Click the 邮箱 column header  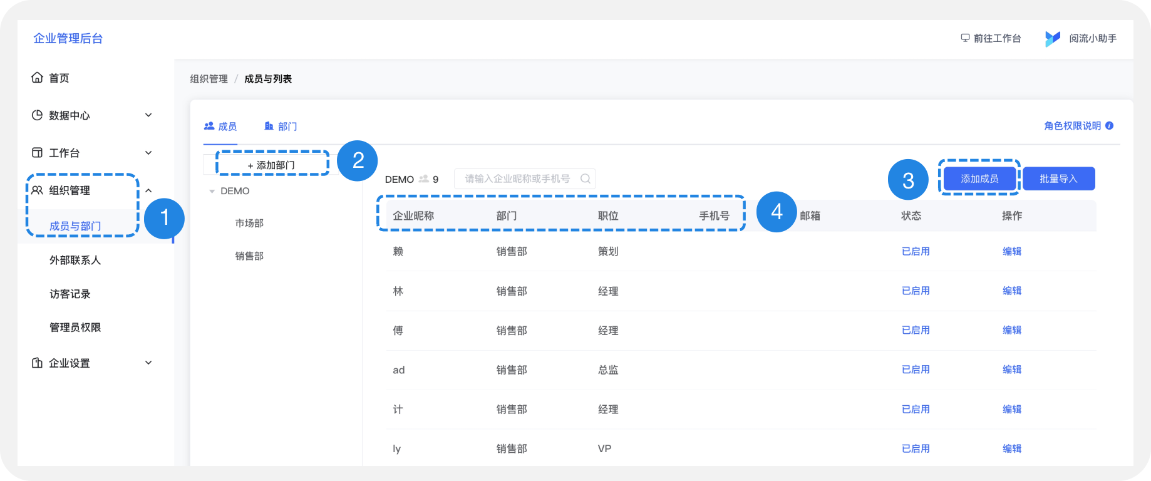click(x=810, y=215)
